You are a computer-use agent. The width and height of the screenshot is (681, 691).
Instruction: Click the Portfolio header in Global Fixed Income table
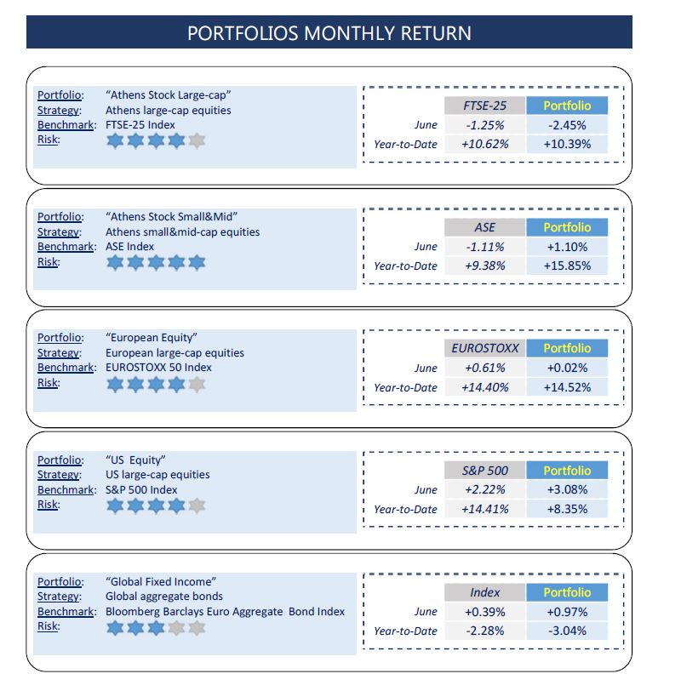(567, 592)
